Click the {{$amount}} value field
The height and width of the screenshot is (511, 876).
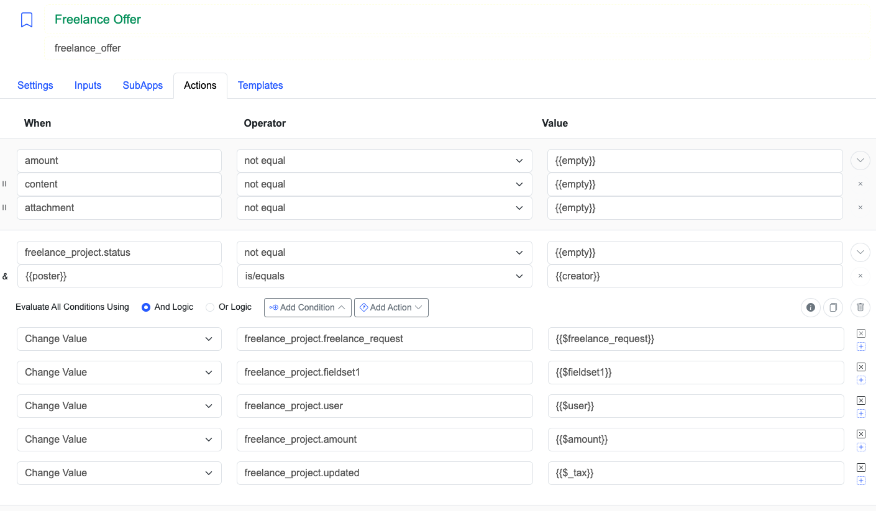point(696,440)
